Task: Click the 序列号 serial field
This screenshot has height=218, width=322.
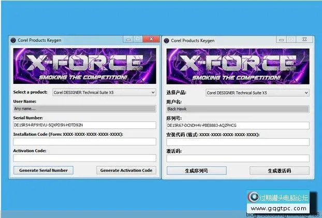Action: click(x=238, y=125)
